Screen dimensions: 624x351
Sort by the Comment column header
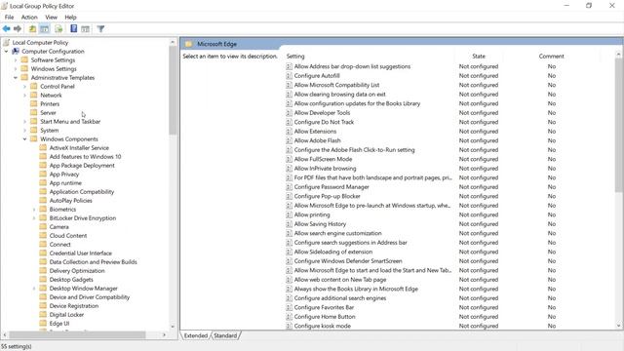pos(551,57)
